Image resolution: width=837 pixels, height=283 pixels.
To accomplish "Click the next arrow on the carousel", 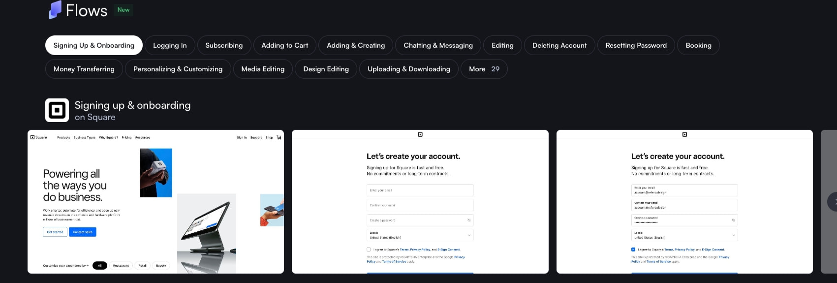I will [x=833, y=202].
